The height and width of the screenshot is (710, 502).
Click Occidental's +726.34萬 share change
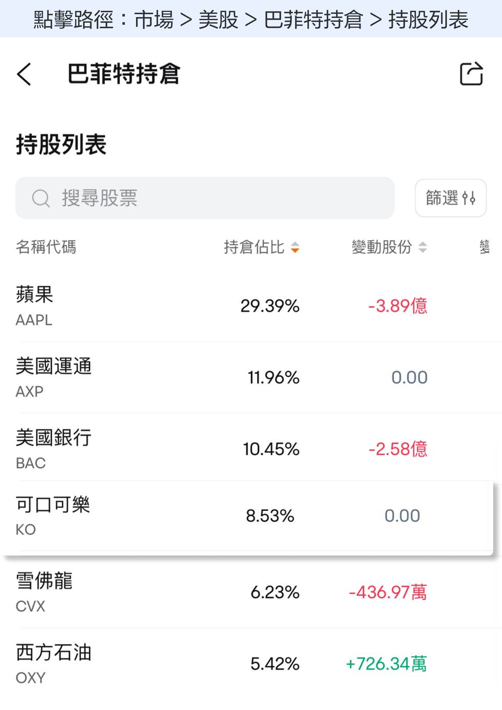coord(386,664)
